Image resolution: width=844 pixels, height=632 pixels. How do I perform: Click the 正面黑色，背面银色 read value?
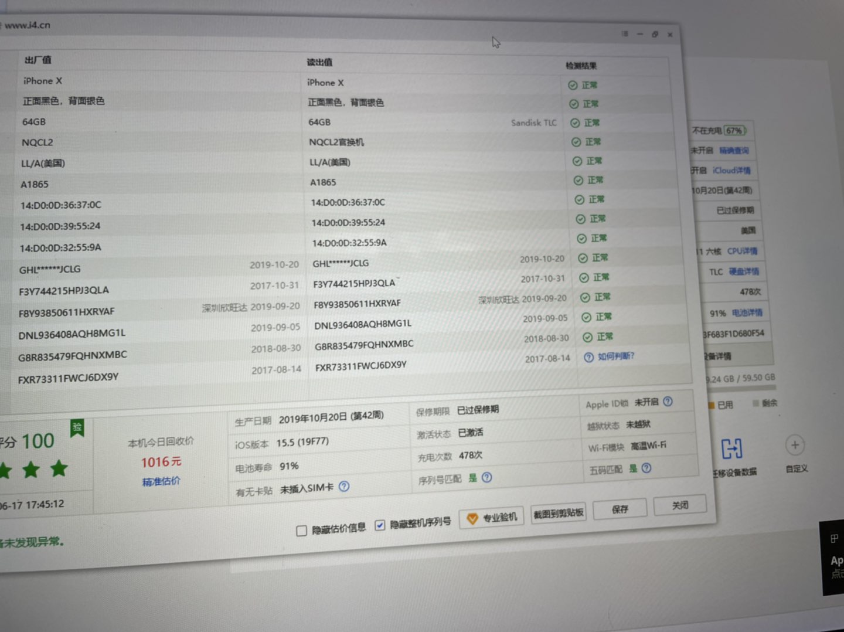click(346, 103)
